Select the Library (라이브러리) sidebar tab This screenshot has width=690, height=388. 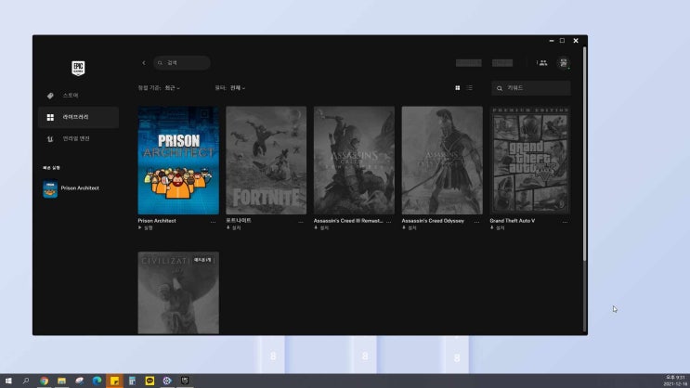pyautogui.click(x=75, y=117)
